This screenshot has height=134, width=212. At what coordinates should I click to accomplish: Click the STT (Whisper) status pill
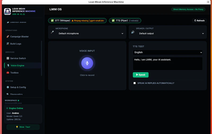pyautogui.click(x=77, y=21)
